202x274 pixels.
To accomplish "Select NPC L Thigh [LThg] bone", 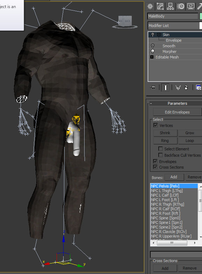I will pos(174,191).
